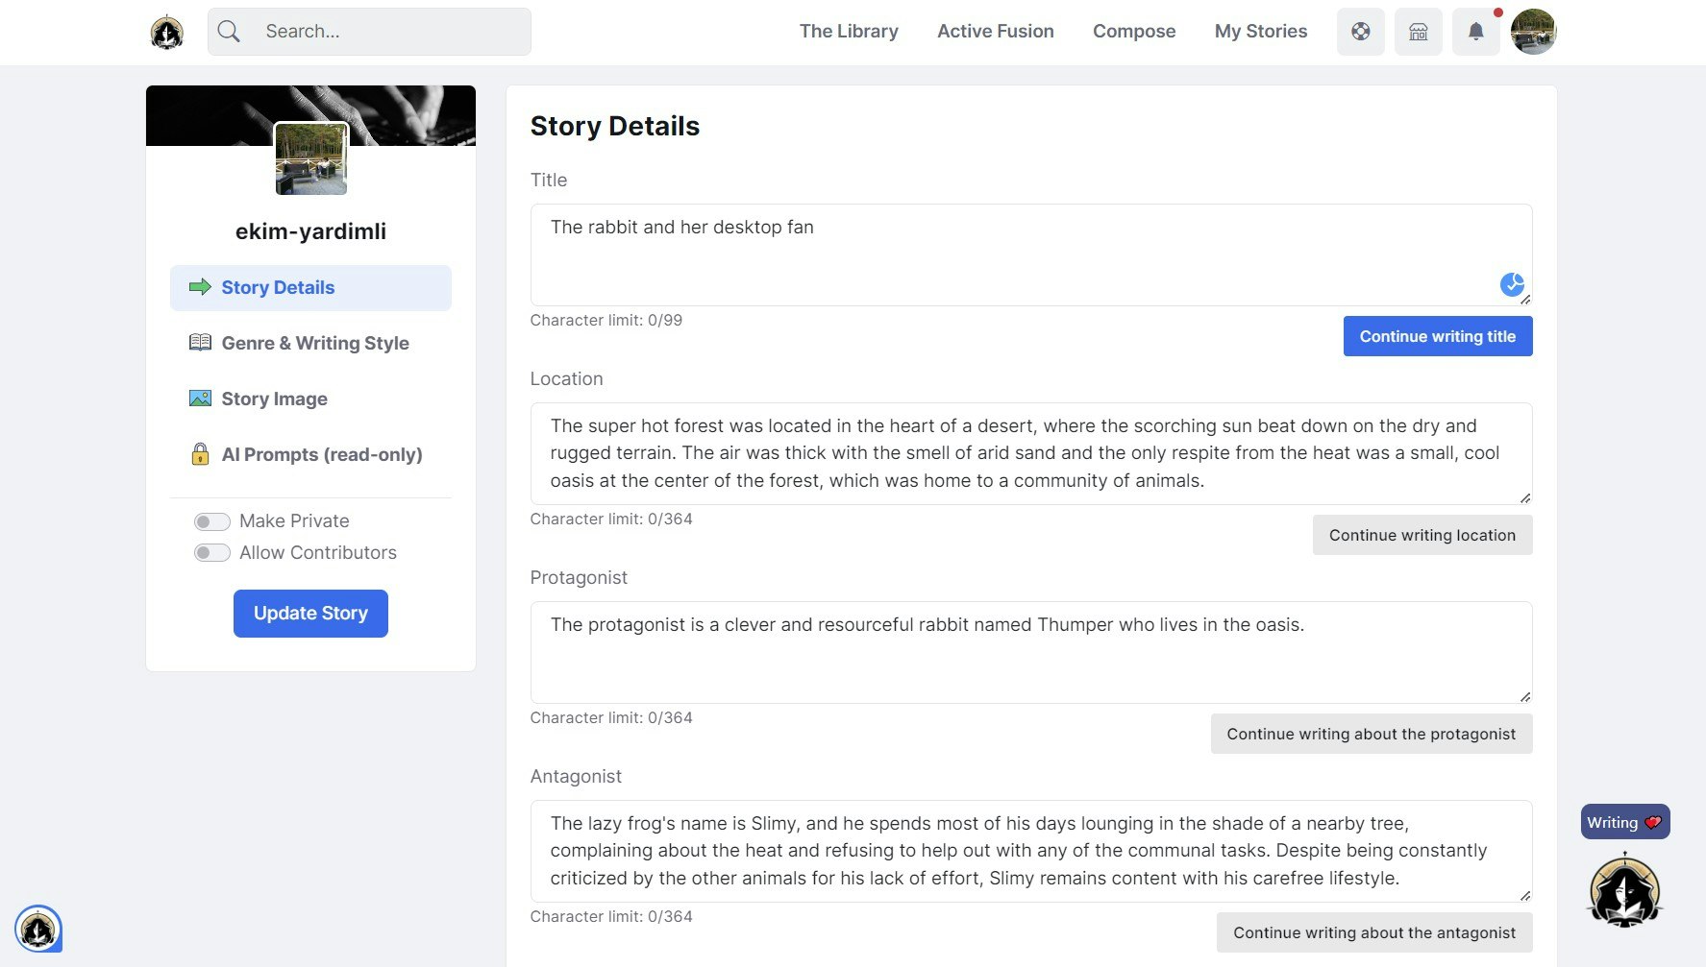The width and height of the screenshot is (1706, 967).
Task: Click the lock icon for AI Prompts
Action: tap(200, 454)
